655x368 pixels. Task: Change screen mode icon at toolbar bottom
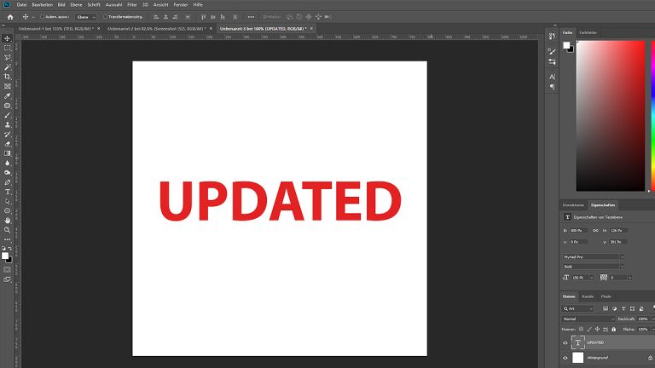click(7, 279)
